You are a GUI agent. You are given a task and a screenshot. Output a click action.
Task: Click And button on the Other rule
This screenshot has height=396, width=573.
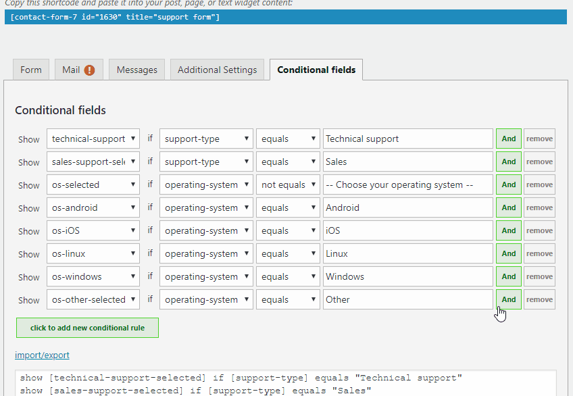[x=509, y=299]
